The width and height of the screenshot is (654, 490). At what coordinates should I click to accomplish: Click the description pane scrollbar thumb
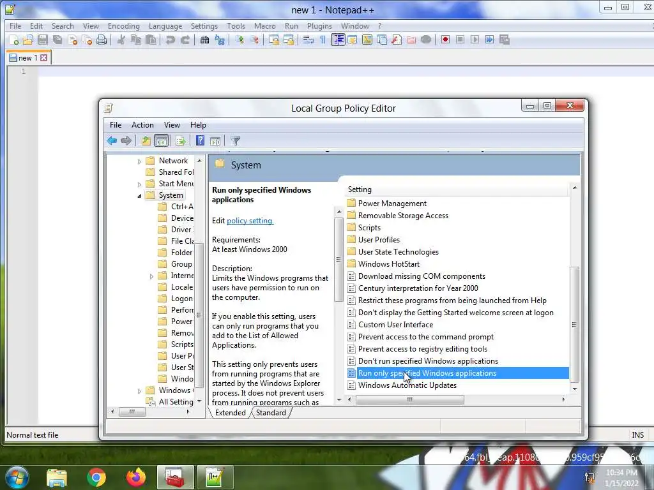(338, 259)
